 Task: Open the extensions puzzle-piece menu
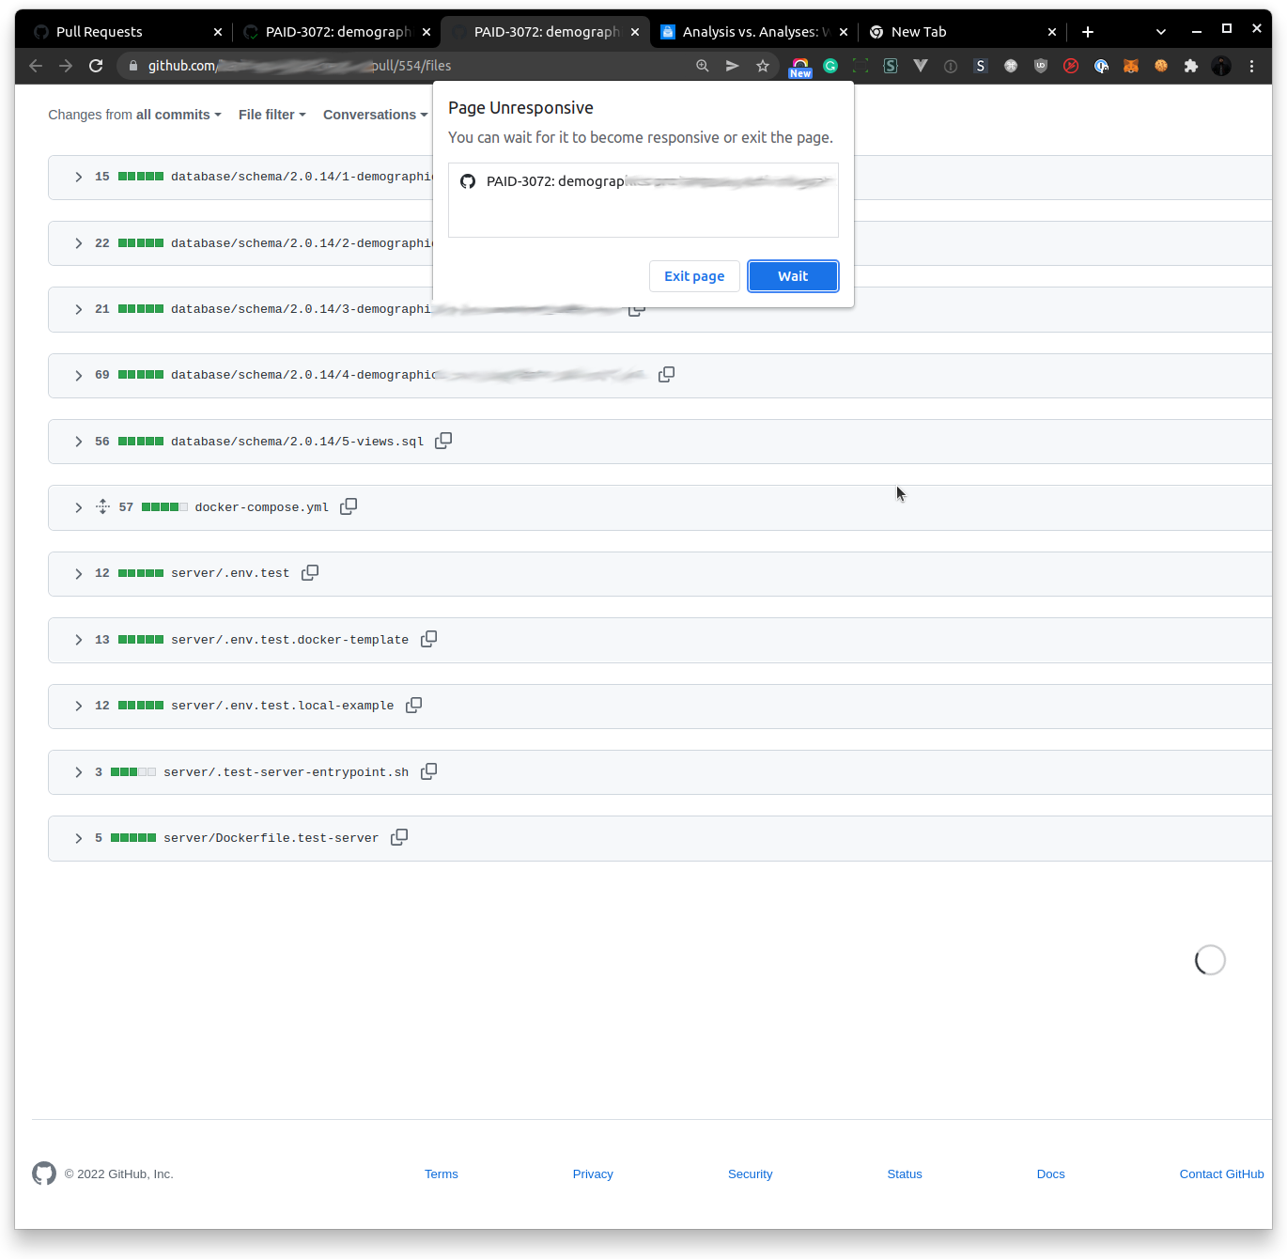1191,66
